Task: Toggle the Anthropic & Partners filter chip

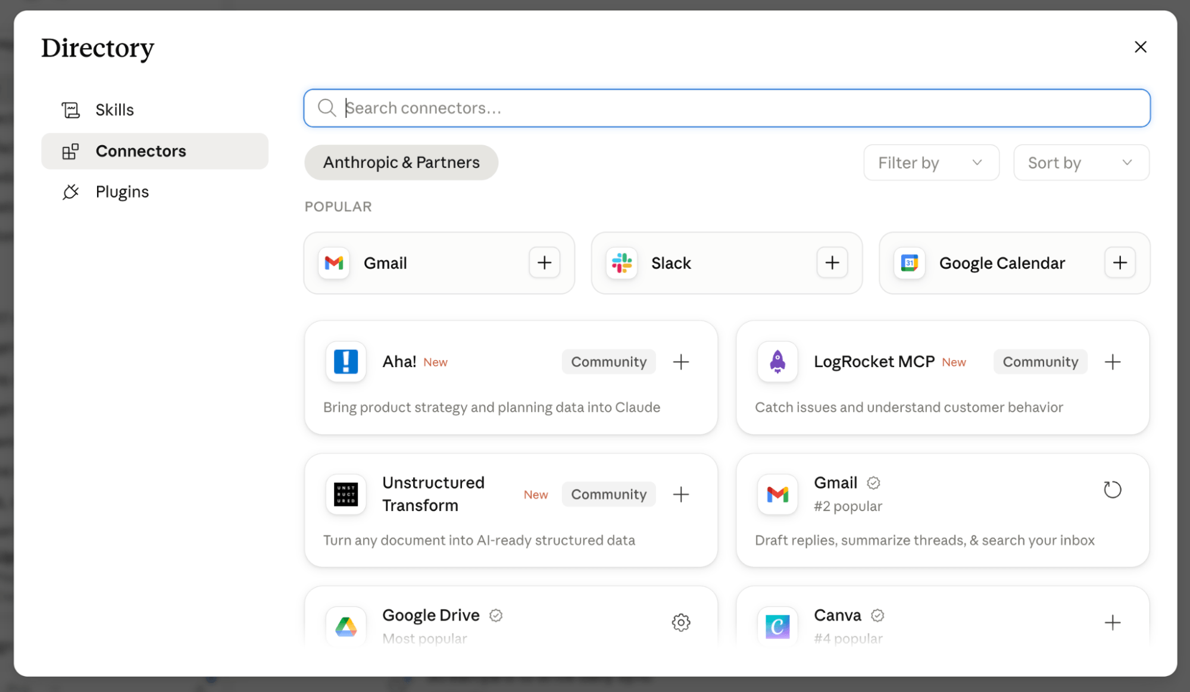Action: coord(401,162)
